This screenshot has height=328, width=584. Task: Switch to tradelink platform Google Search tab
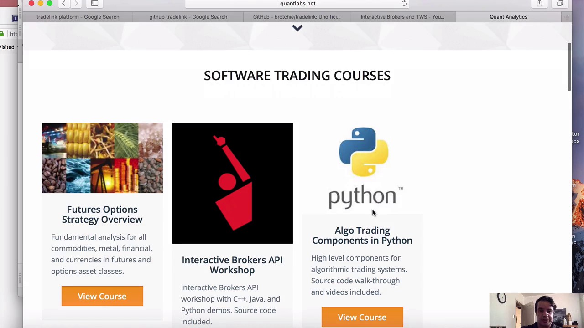tap(78, 17)
